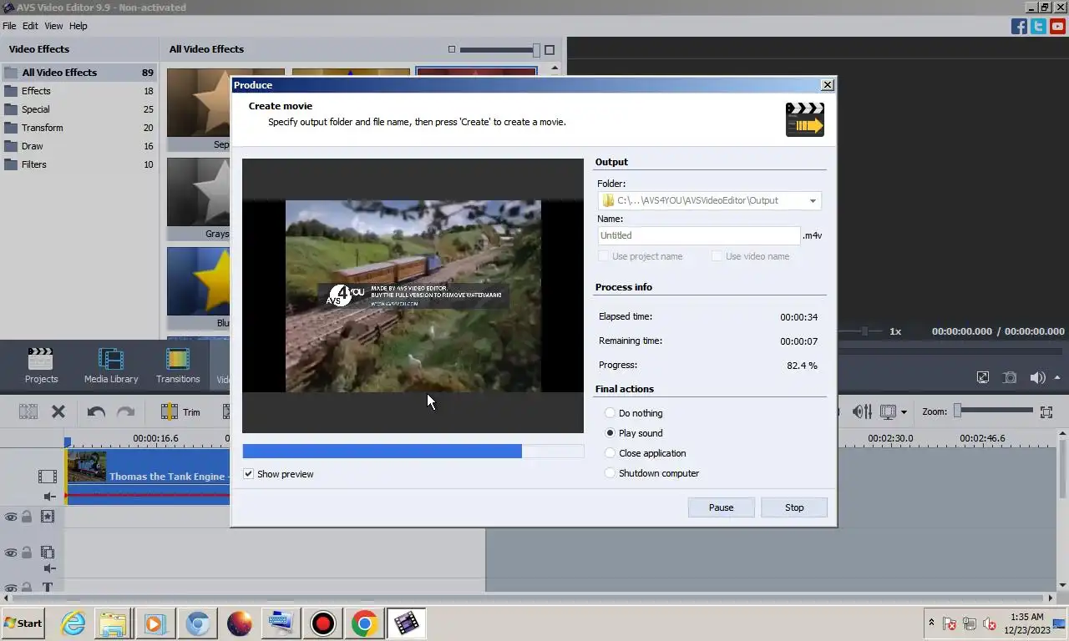Open the Transitions panel
Viewport: 1069px width, 641px height.
(178, 366)
